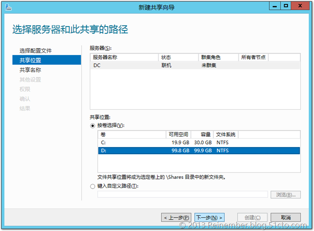Open the 共享位置 step

47,60
